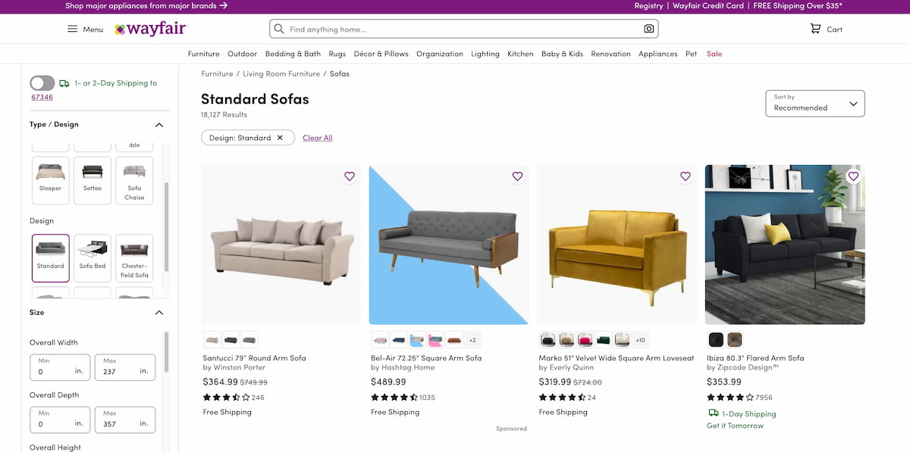Open the shopping Cart
Image resolution: width=910 pixels, height=452 pixels.
826,28
